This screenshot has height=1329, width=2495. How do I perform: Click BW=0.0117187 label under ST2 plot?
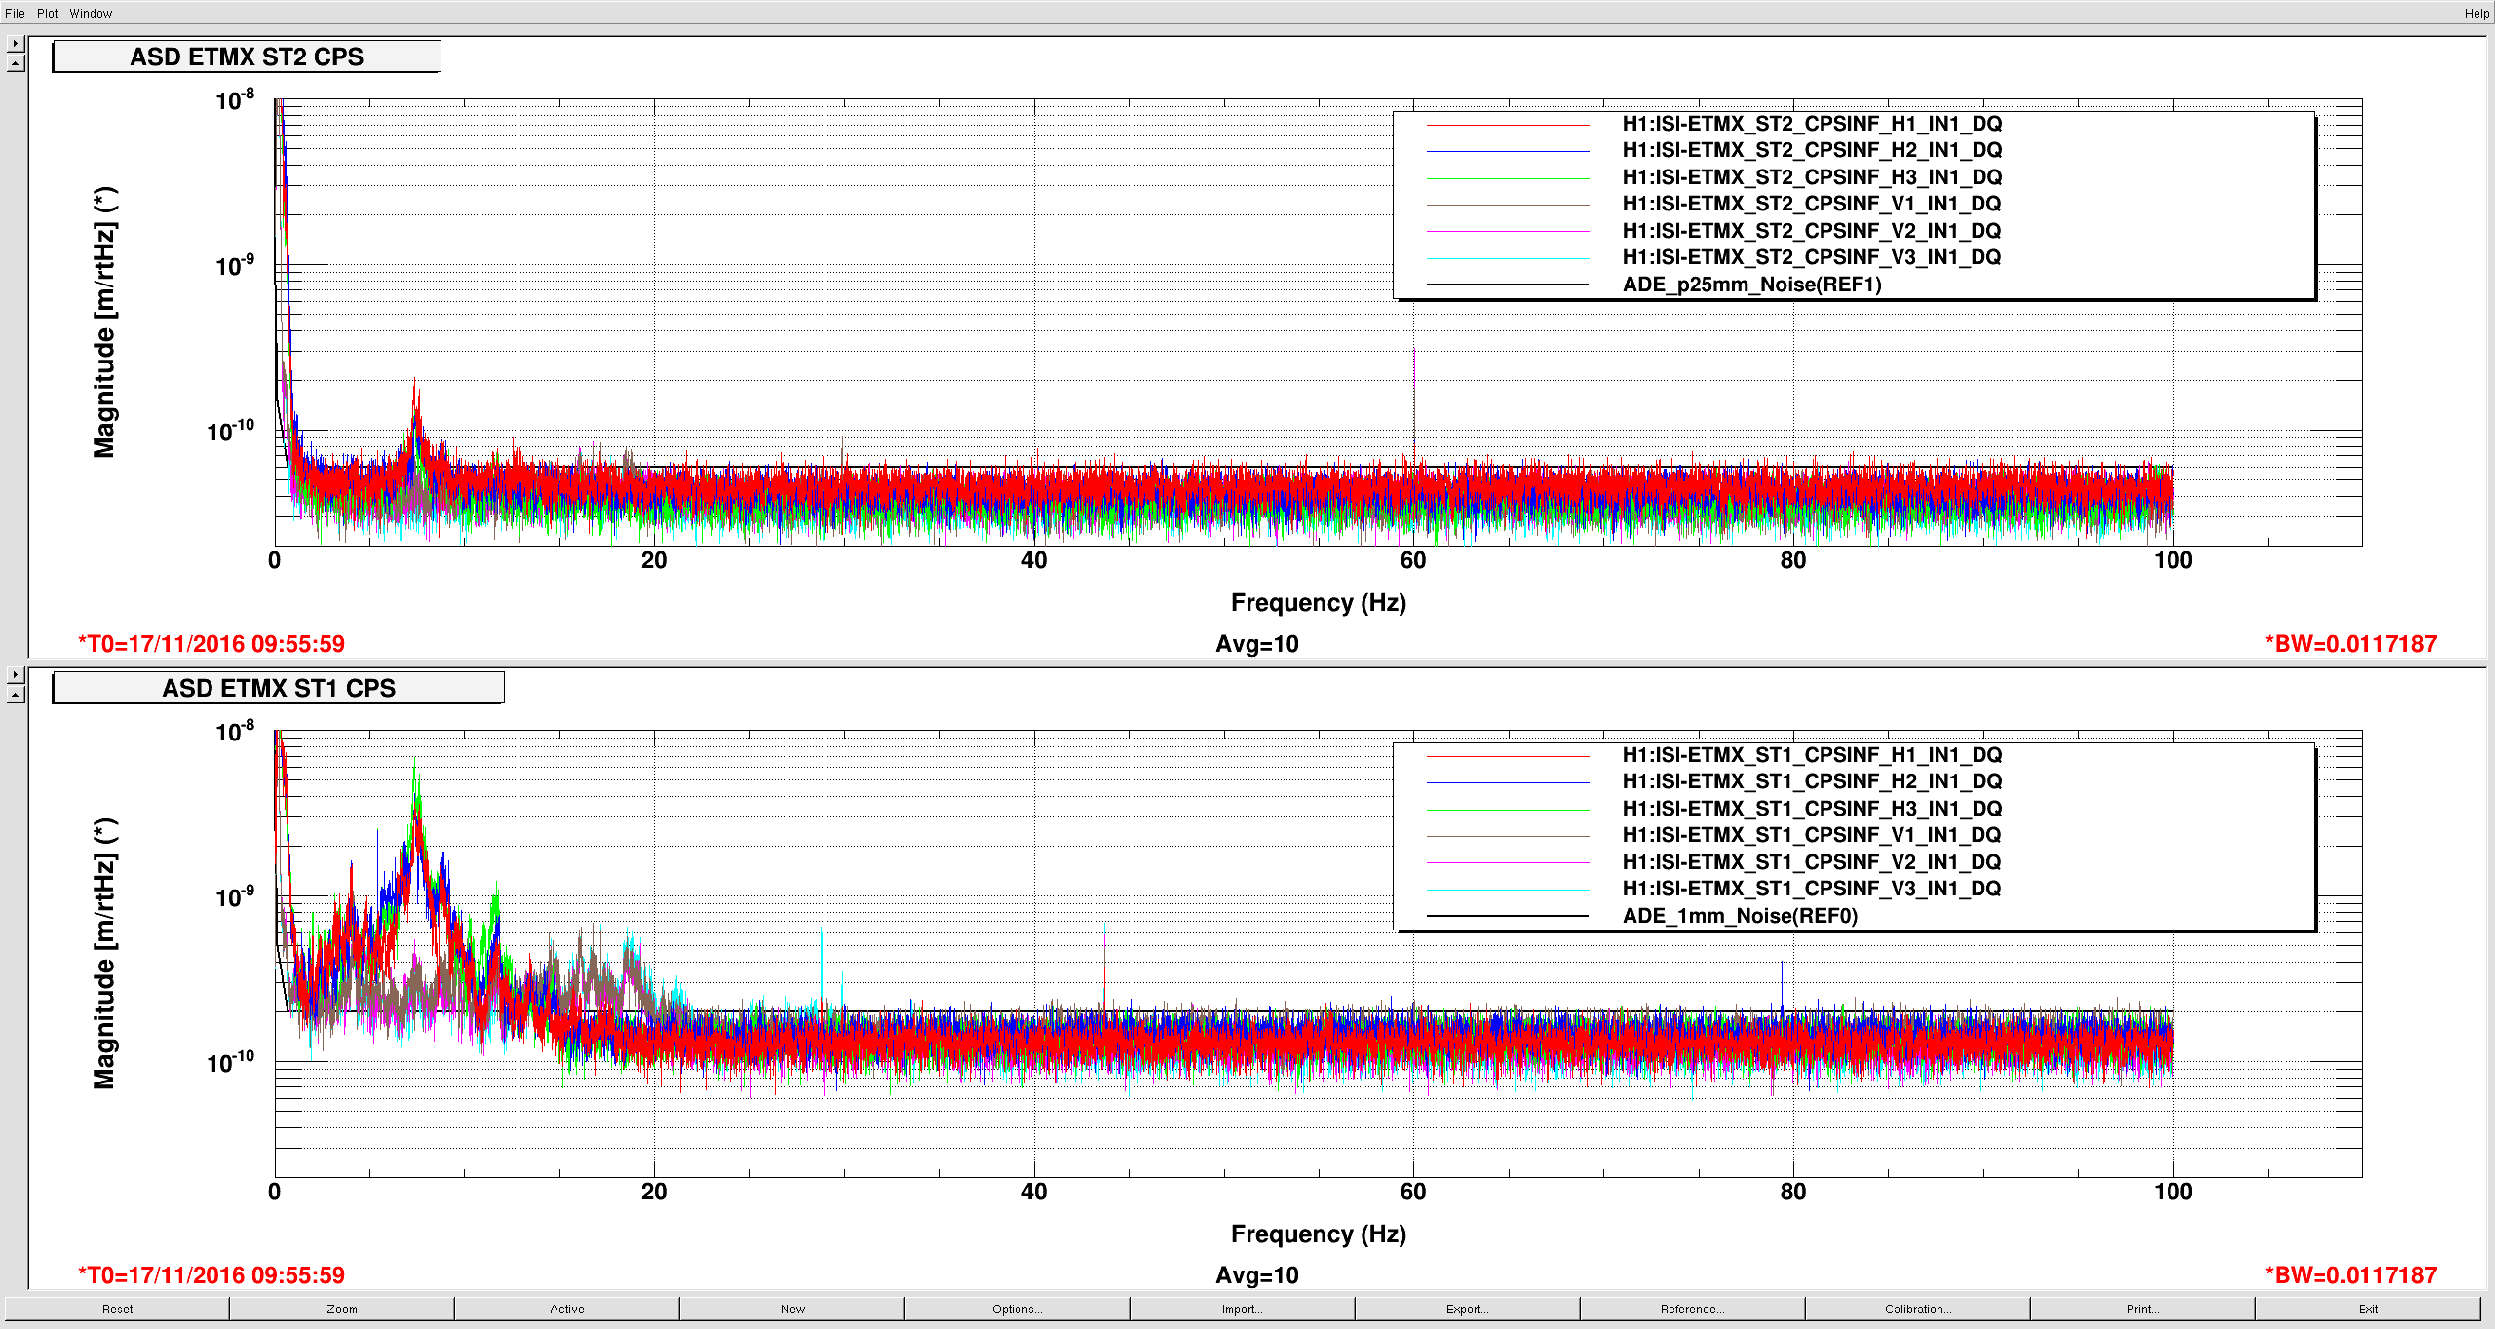click(2350, 644)
